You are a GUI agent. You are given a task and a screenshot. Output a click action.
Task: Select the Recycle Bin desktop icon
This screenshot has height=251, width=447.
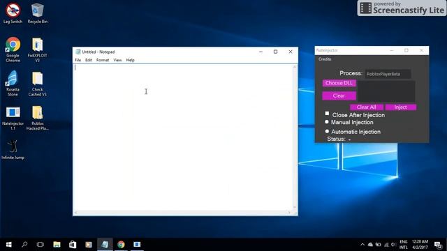pos(37,13)
